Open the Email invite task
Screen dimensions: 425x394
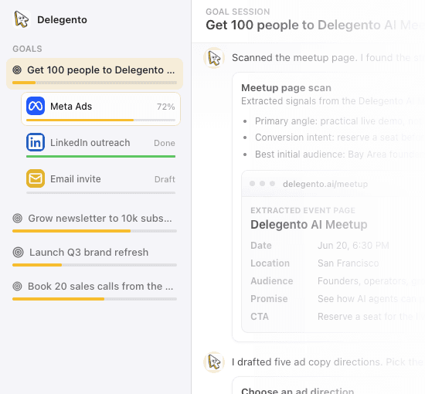(x=100, y=181)
